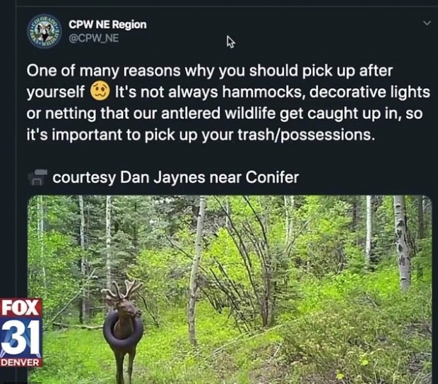Click the thin birch trunk in the photo's center
The width and height of the screenshot is (438, 384).
coord(196,270)
